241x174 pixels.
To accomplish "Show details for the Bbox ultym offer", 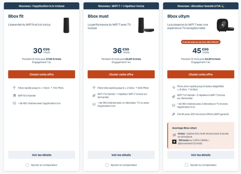I will (x=201, y=155).
